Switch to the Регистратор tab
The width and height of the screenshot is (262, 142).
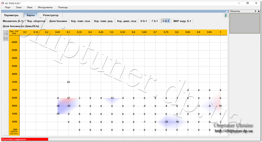[x=51, y=15]
